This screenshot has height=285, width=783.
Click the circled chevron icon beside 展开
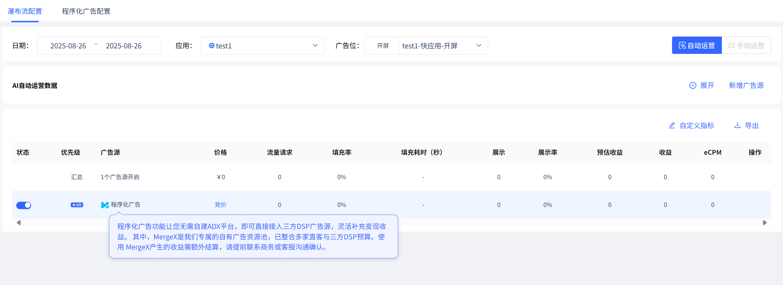692,85
